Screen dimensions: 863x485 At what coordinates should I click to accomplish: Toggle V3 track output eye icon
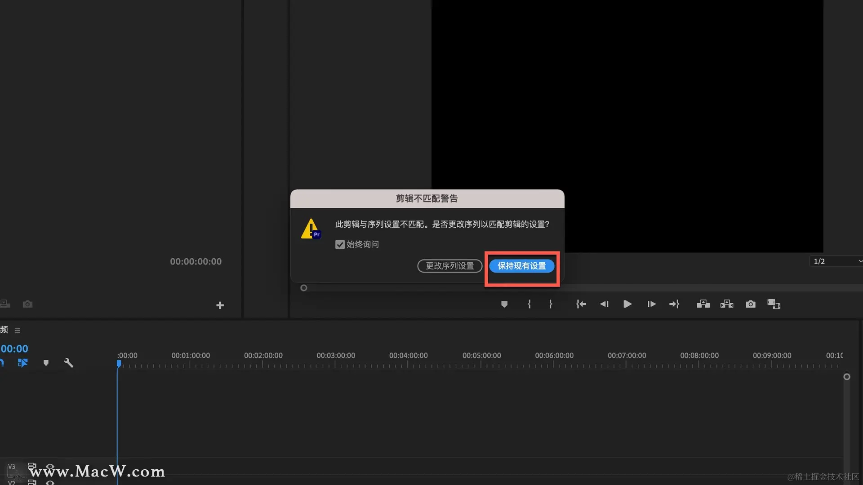click(50, 467)
